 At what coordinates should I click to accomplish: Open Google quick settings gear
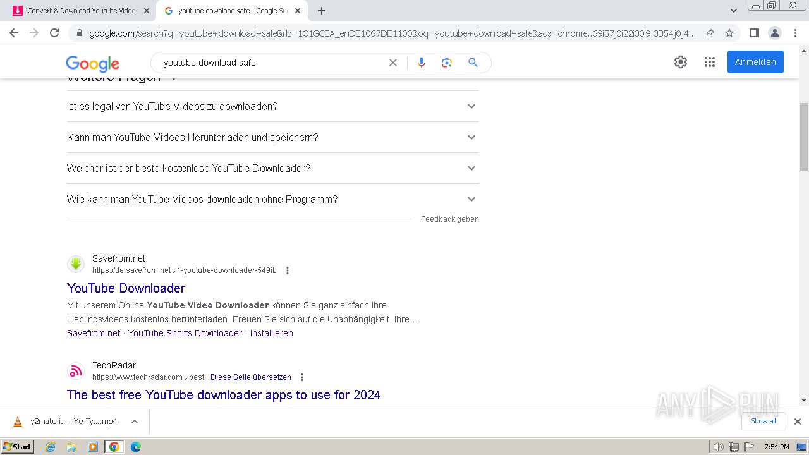click(681, 62)
